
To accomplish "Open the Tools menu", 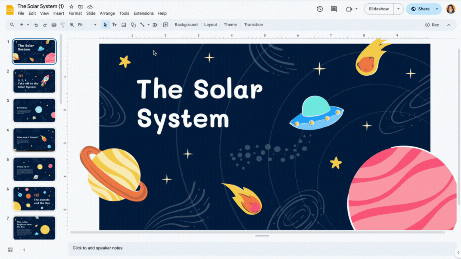I will tap(124, 14).
